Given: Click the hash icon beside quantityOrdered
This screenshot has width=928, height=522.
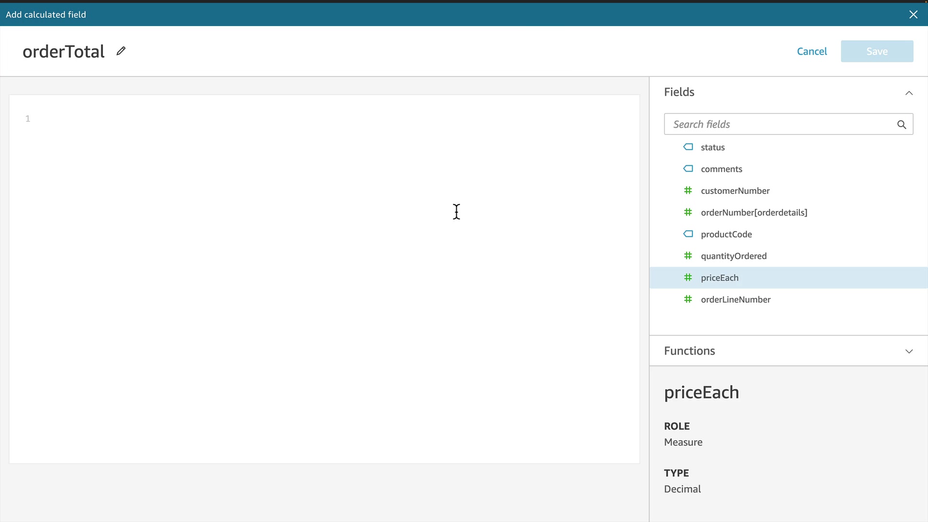Looking at the screenshot, I should (x=688, y=256).
